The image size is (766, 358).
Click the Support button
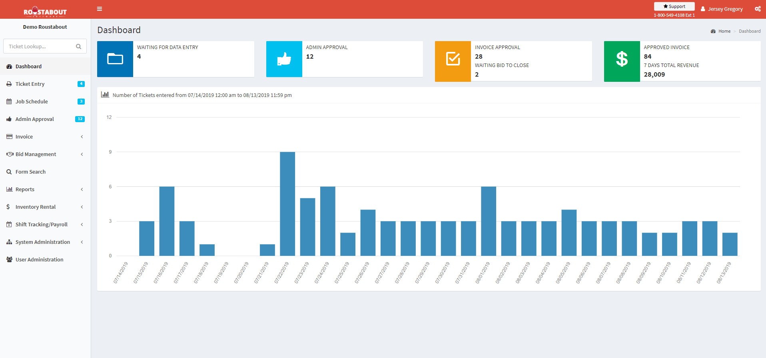(674, 6)
